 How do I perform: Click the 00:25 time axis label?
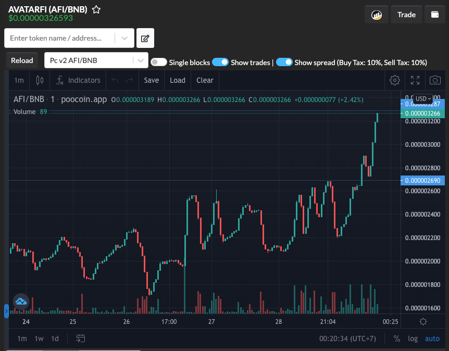[390, 322]
